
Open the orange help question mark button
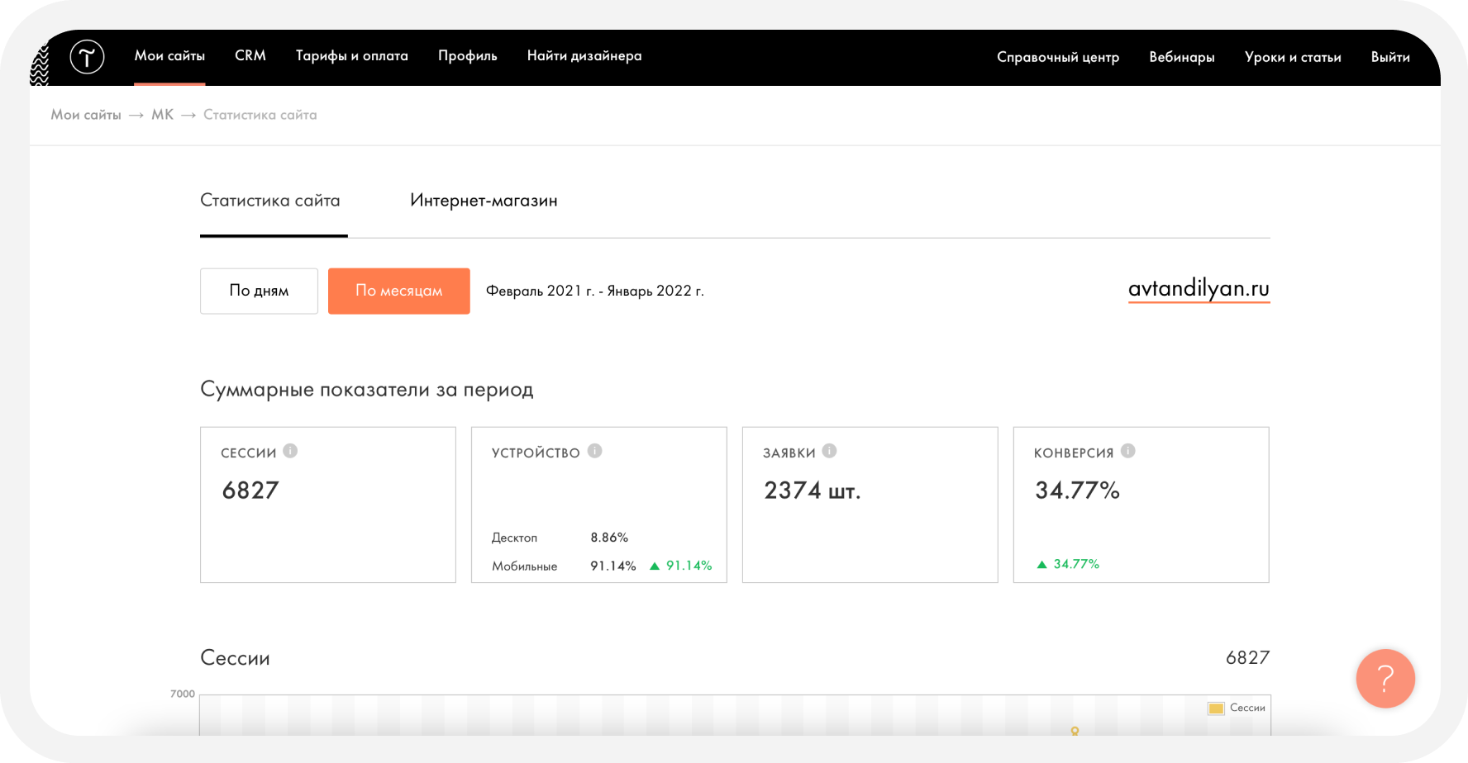(x=1385, y=678)
